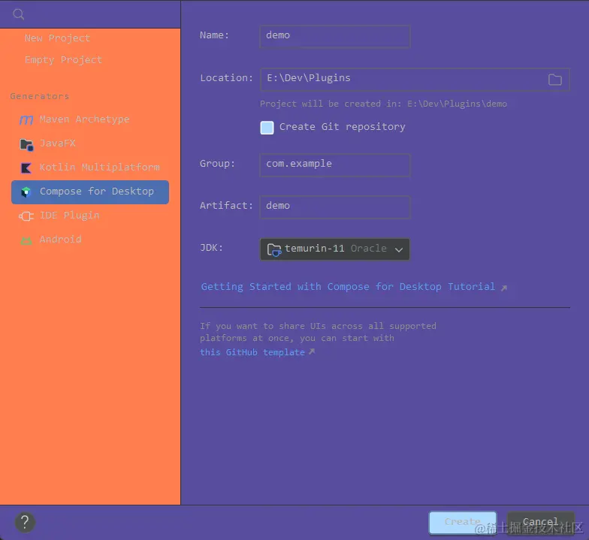The width and height of the screenshot is (589, 540).
Task: Click the JDK folder cup icon
Action: coord(273,249)
